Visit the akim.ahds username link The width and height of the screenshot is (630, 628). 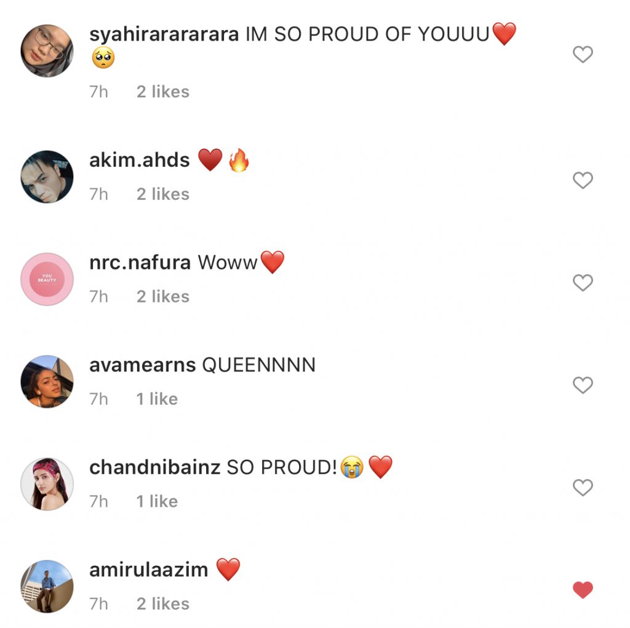click(140, 160)
